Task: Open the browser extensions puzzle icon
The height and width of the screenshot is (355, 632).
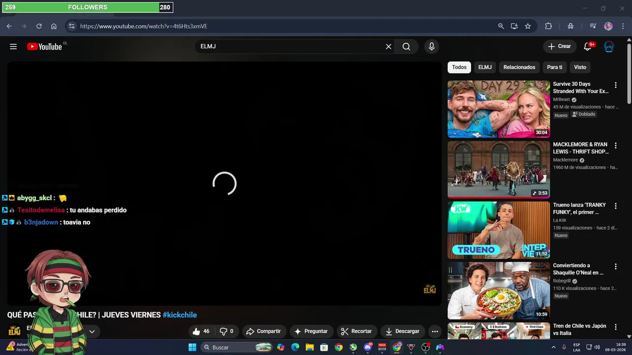Action: pos(548,26)
